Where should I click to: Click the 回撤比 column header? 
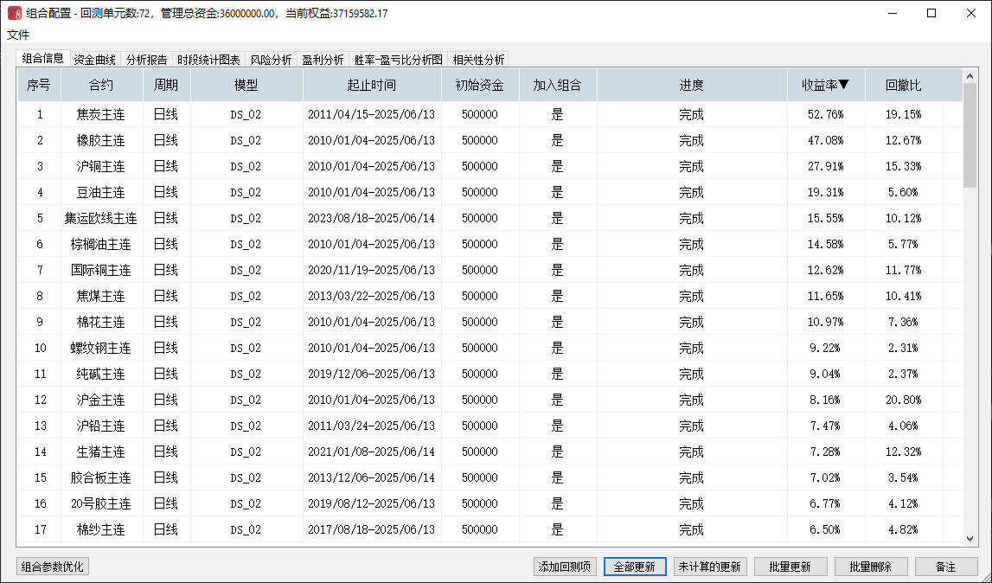click(903, 86)
